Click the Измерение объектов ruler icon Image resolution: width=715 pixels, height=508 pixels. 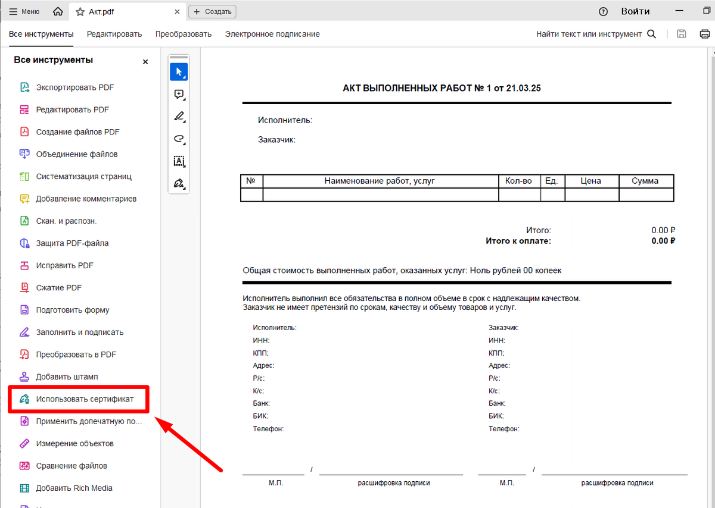pos(24,444)
